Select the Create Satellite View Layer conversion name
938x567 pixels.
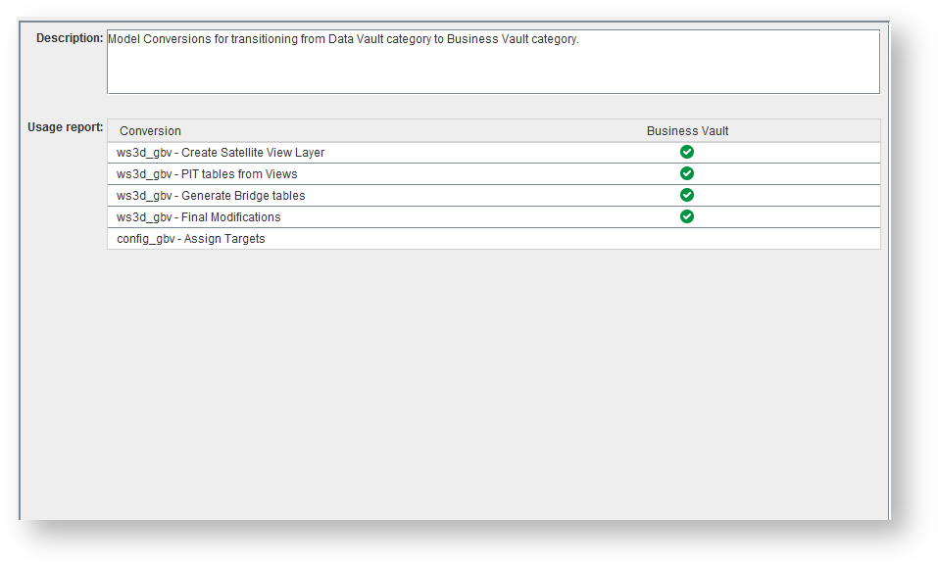[221, 153]
